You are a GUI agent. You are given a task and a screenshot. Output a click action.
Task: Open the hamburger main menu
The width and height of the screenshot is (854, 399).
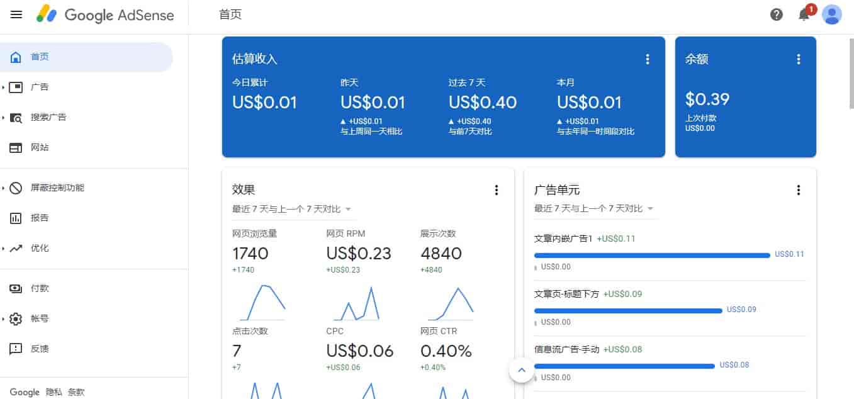[16, 14]
